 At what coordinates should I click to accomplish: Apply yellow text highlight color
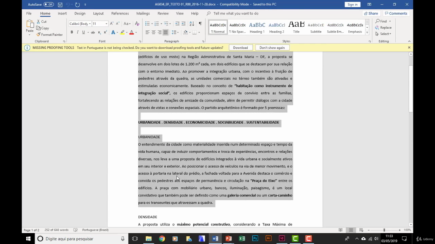click(x=122, y=33)
